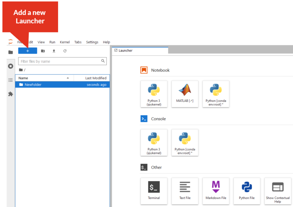Image resolution: width=293 pixels, height=207 pixels.
Task: Select the Launcher tab
Action: [140, 50]
